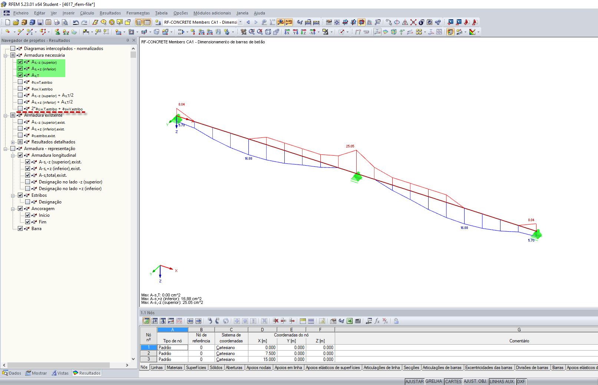Switch to the Vistas navigator tab
Screen dimensions: 598x385
click(60, 373)
